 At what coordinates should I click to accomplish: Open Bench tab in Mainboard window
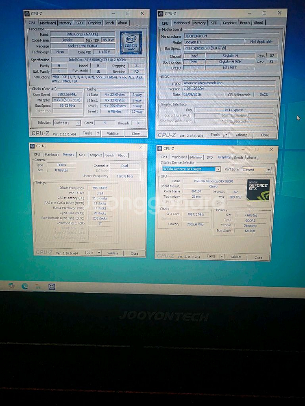pos(244,23)
